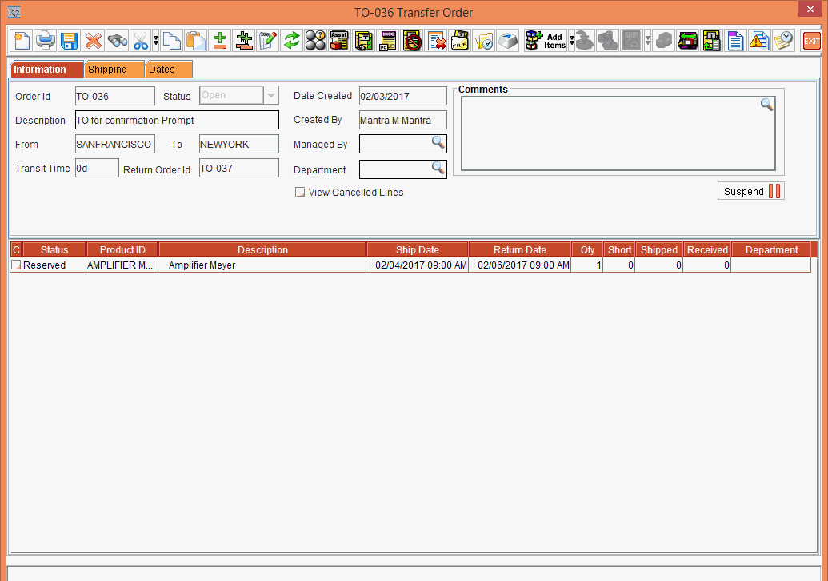Click the Print icon in toolbar
The height and width of the screenshot is (581, 828).
pos(46,40)
